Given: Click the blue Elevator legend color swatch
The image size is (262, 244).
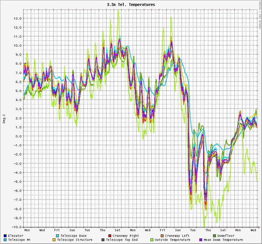Looking at the screenshot, I should (5, 236).
